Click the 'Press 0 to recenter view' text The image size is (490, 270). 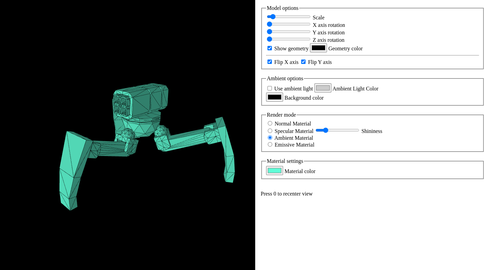(287, 194)
